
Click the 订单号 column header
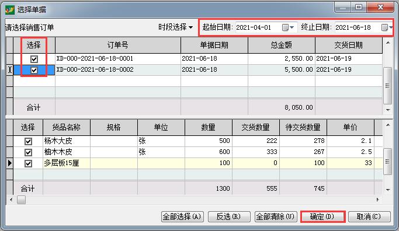(x=118, y=45)
